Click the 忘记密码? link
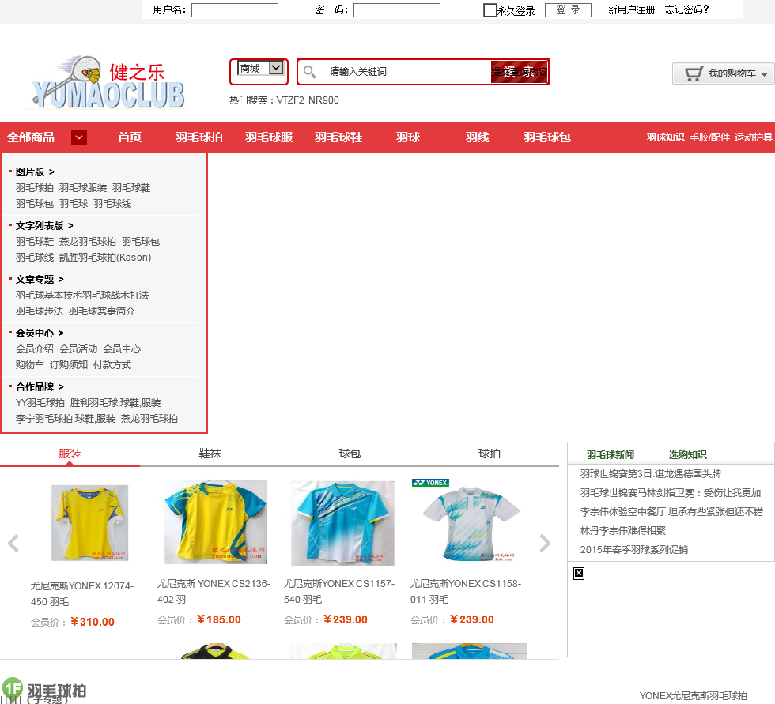 coord(686,9)
